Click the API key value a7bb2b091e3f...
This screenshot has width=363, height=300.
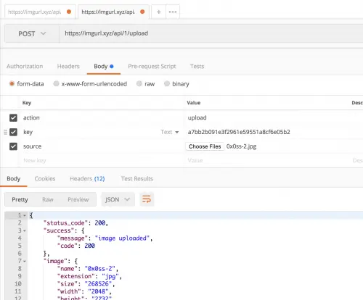click(x=239, y=132)
